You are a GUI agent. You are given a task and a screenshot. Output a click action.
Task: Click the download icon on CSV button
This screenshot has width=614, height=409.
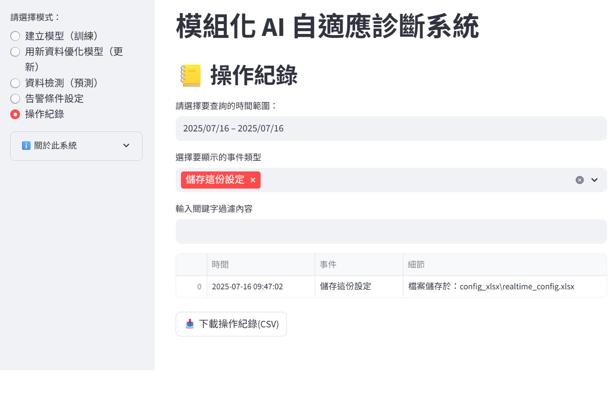tap(190, 324)
